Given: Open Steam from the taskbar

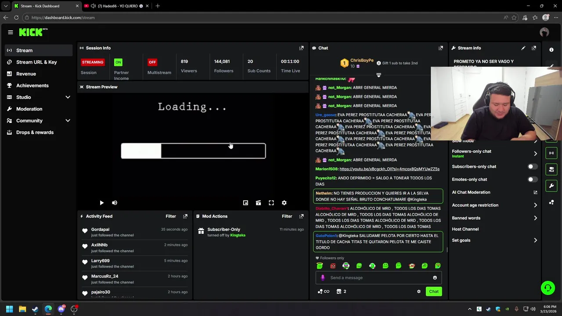Looking at the screenshot, I should click(35, 309).
